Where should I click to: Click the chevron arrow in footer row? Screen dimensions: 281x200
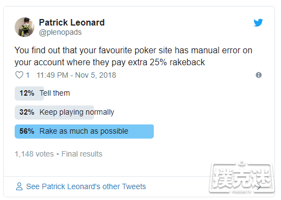pos(259,187)
